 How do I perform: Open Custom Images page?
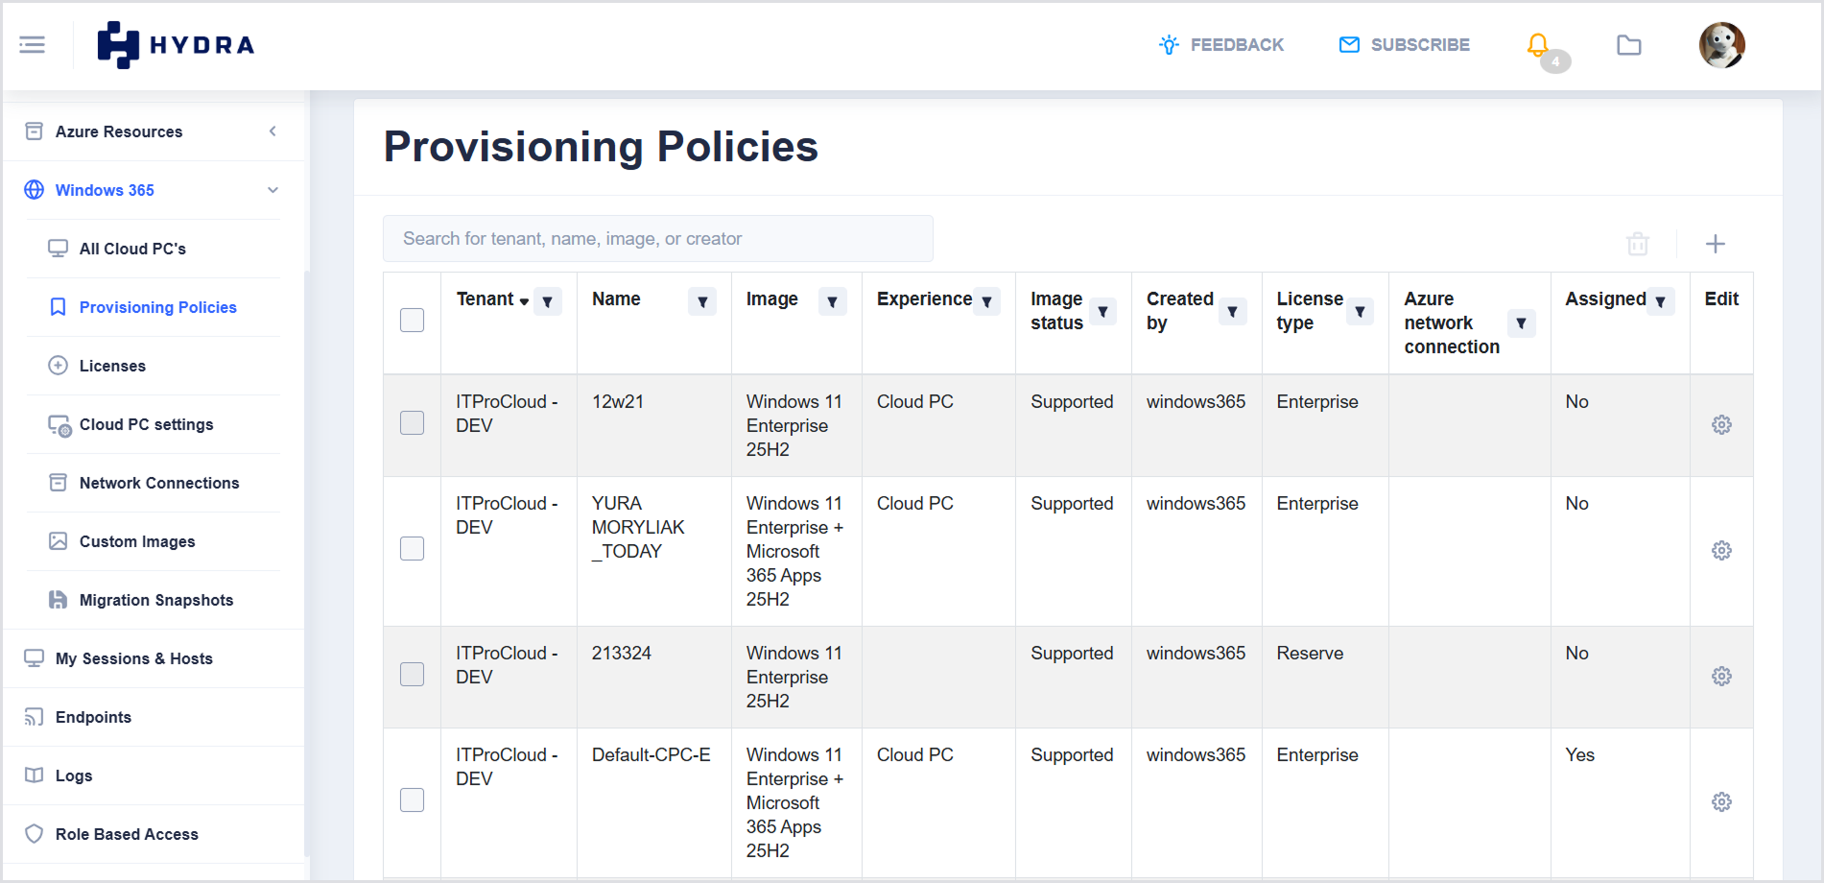tap(154, 541)
